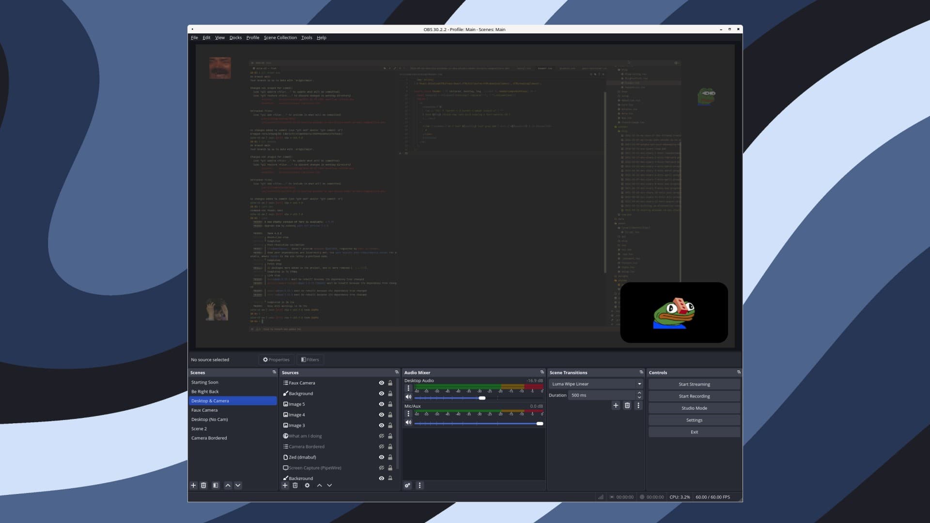Viewport: 930px width, 523px height.
Task: Increase transition Duration with the stepper arrow
Action: (x=639, y=394)
